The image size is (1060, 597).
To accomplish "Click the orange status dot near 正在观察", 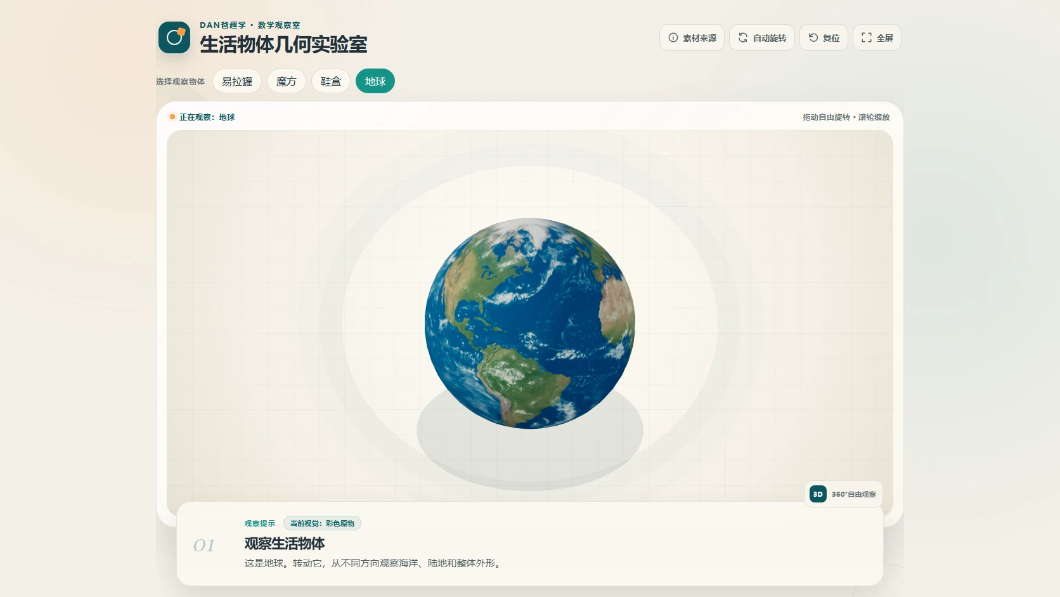I will coord(172,117).
